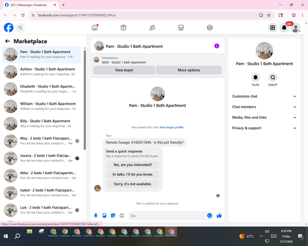Choose a sticker icon in composer
308x246 pixels.
tap(113, 215)
